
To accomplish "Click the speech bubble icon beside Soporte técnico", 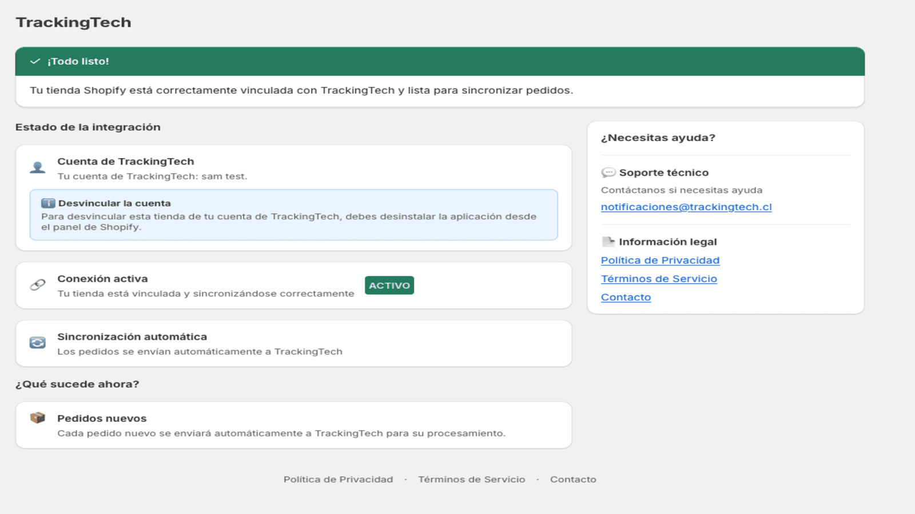I will point(608,172).
